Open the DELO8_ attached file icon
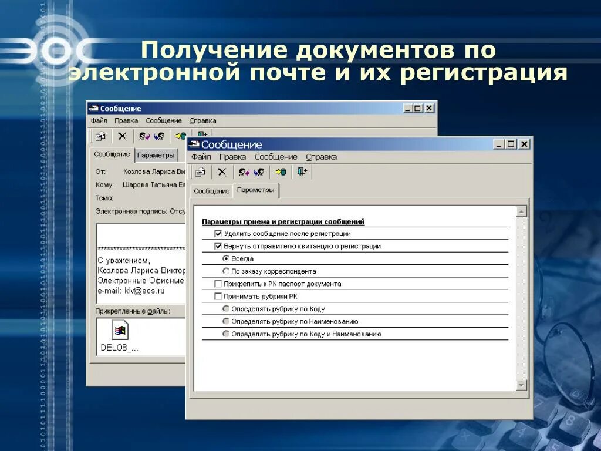Viewport: 601px width, 451px height. click(120, 330)
